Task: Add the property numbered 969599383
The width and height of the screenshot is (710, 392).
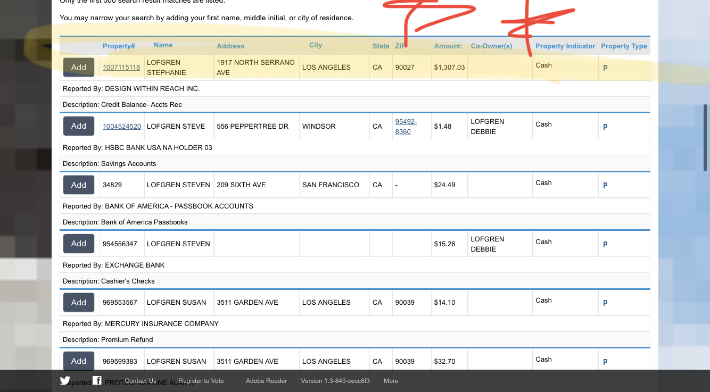Action: (79, 361)
